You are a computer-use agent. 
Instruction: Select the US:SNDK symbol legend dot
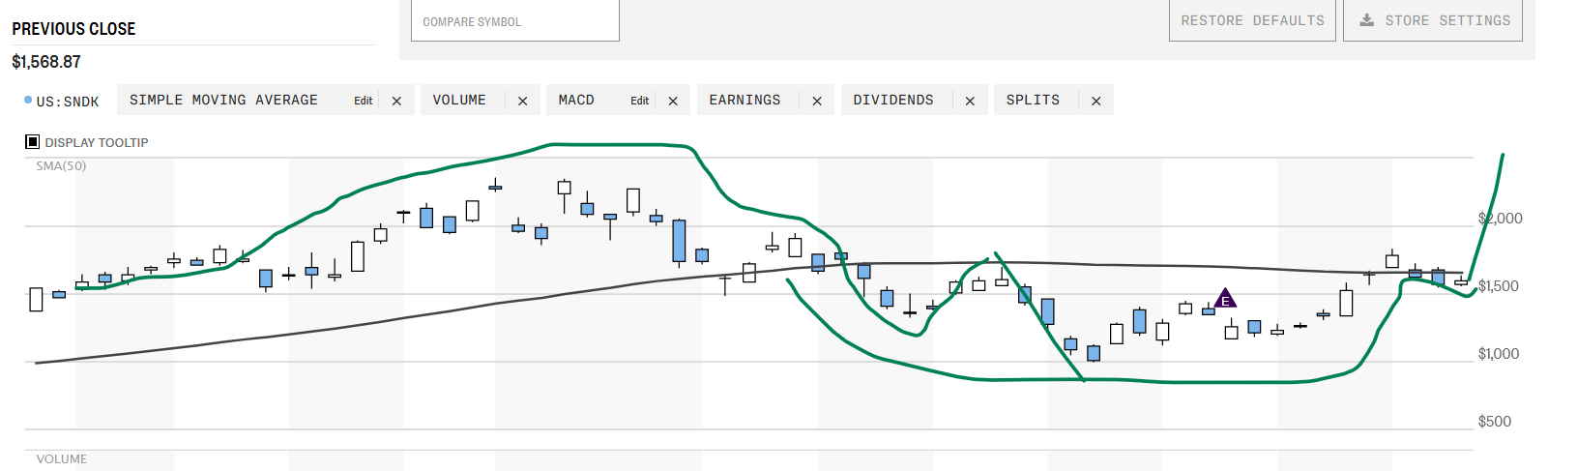pyautogui.click(x=28, y=100)
